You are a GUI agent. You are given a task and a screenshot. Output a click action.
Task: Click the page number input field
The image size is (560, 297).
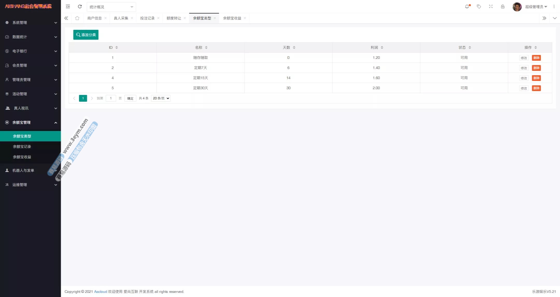coord(111,98)
